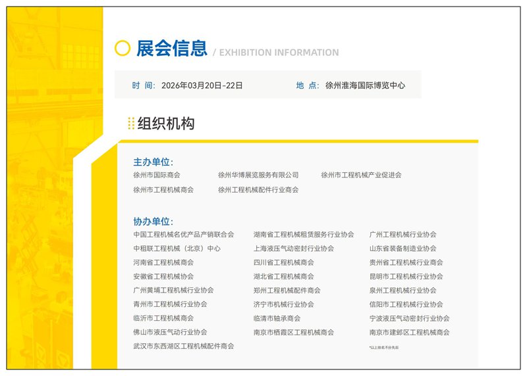Image resolution: width=527 pixels, height=376 pixels.
Task: Click 徐州市工程机械产业促进会
Action: point(361,175)
